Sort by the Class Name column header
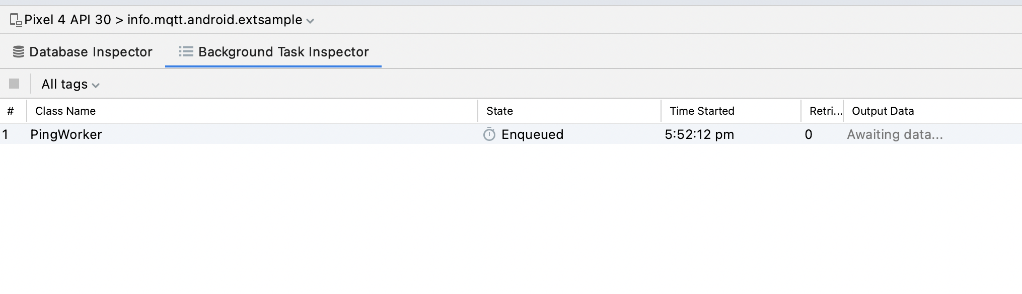Image resolution: width=1022 pixels, height=294 pixels. 65,111
